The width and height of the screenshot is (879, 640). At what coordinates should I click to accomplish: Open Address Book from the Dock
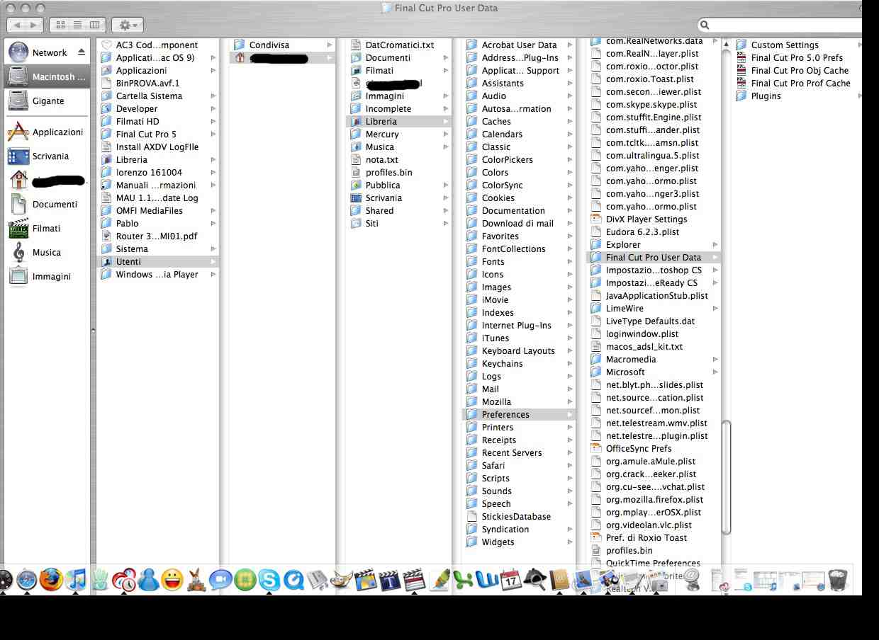(x=559, y=580)
